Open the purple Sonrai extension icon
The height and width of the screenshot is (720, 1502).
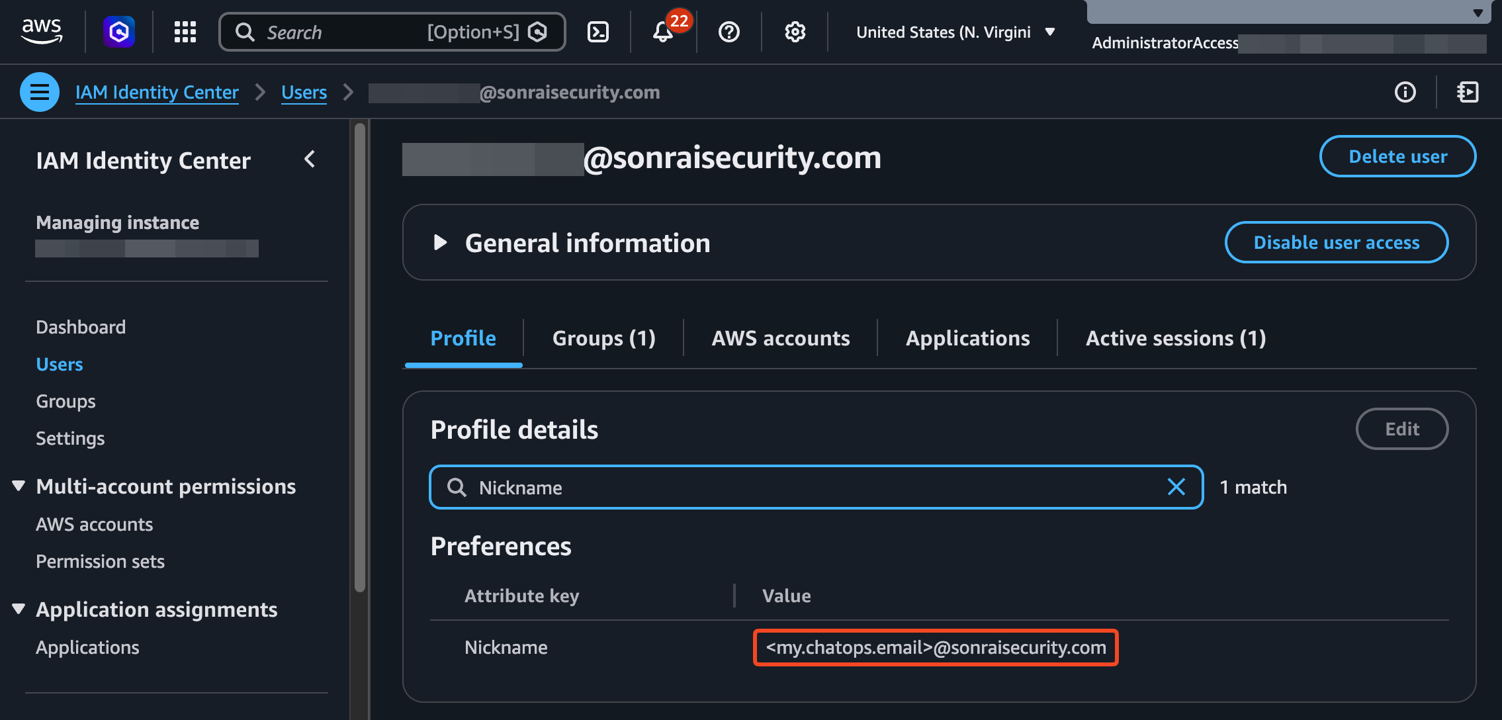[119, 31]
